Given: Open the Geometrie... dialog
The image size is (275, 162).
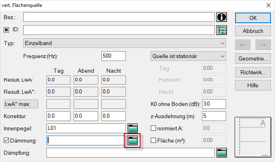Looking at the screenshot, I should 253,58.
